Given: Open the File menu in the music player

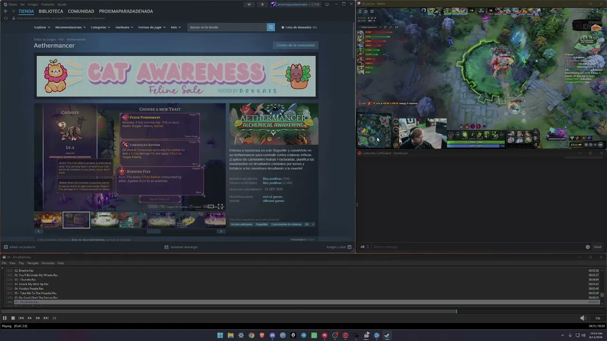Looking at the screenshot, I should [4, 263].
